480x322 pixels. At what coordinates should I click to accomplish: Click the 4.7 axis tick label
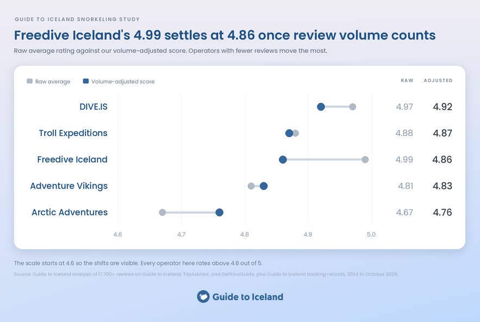181,234
